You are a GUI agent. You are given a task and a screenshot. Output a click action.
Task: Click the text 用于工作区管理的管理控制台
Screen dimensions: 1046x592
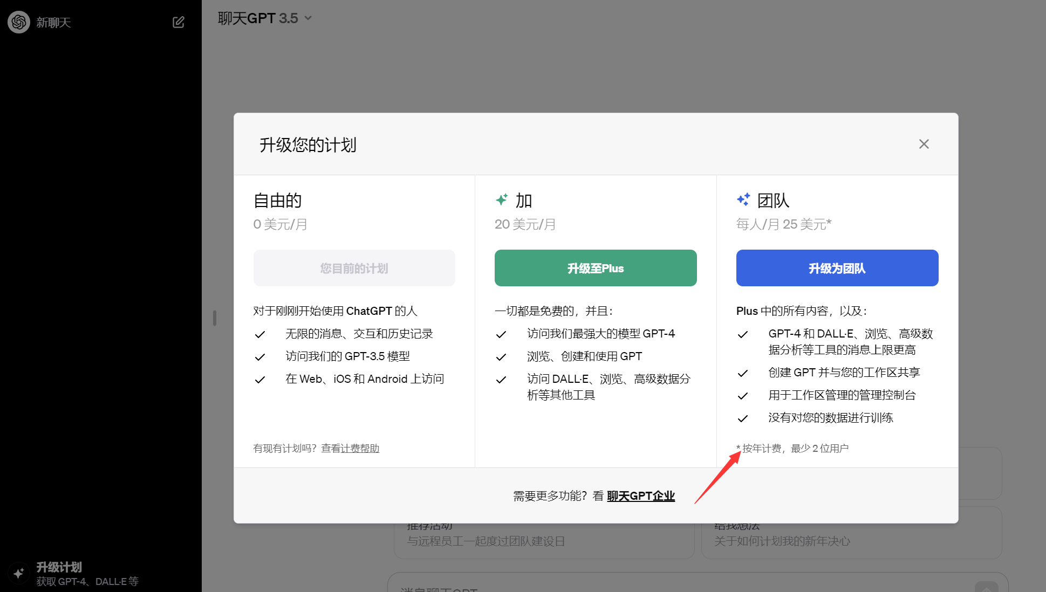(x=842, y=395)
